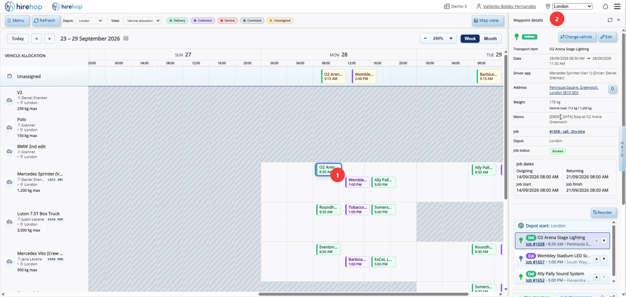Increase zoom with plus button
Image resolution: width=626 pixels, height=297 pixels.
coord(451,38)
